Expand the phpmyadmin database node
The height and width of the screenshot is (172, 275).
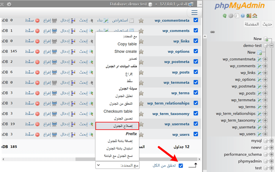(x=271, y=161)
